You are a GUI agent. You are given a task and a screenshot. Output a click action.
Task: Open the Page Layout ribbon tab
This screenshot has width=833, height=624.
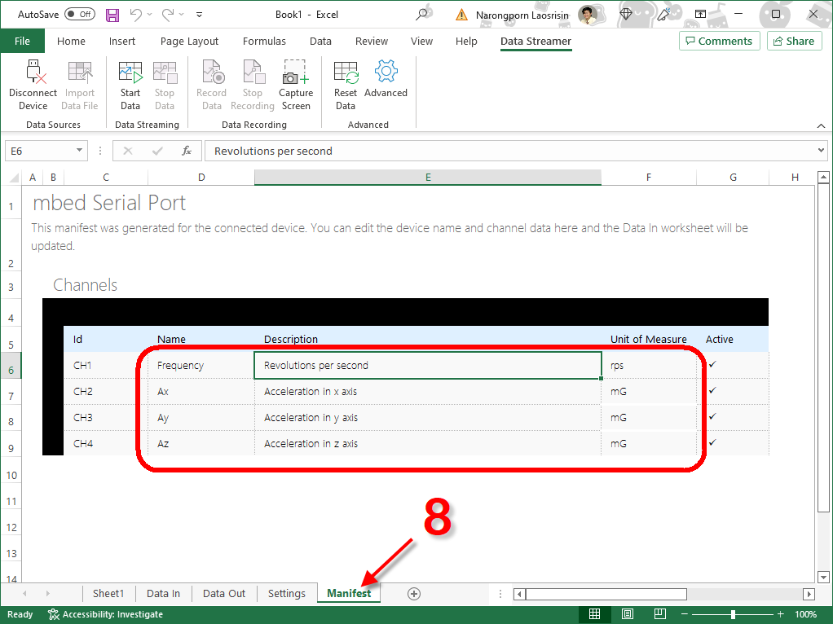coord(189,41)
